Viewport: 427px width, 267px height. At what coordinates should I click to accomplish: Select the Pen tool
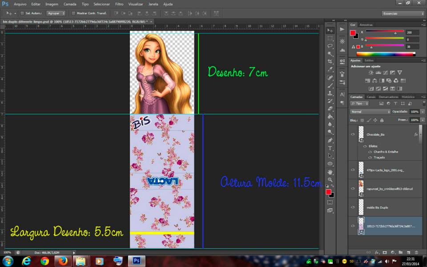tap(330, 140)
